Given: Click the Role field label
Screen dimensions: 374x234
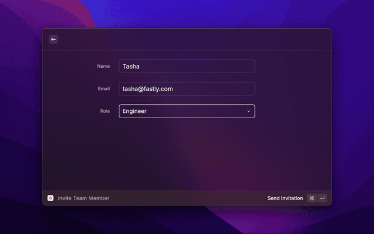Looking at the screenshot, I should click(x=105, y=111).
